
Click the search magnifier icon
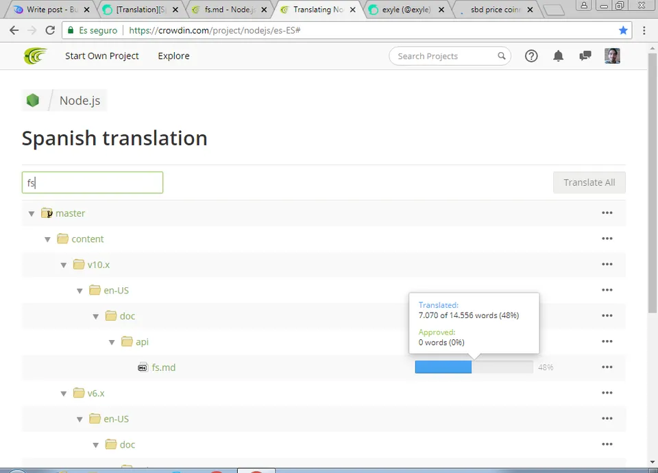[x=502, y=56]
